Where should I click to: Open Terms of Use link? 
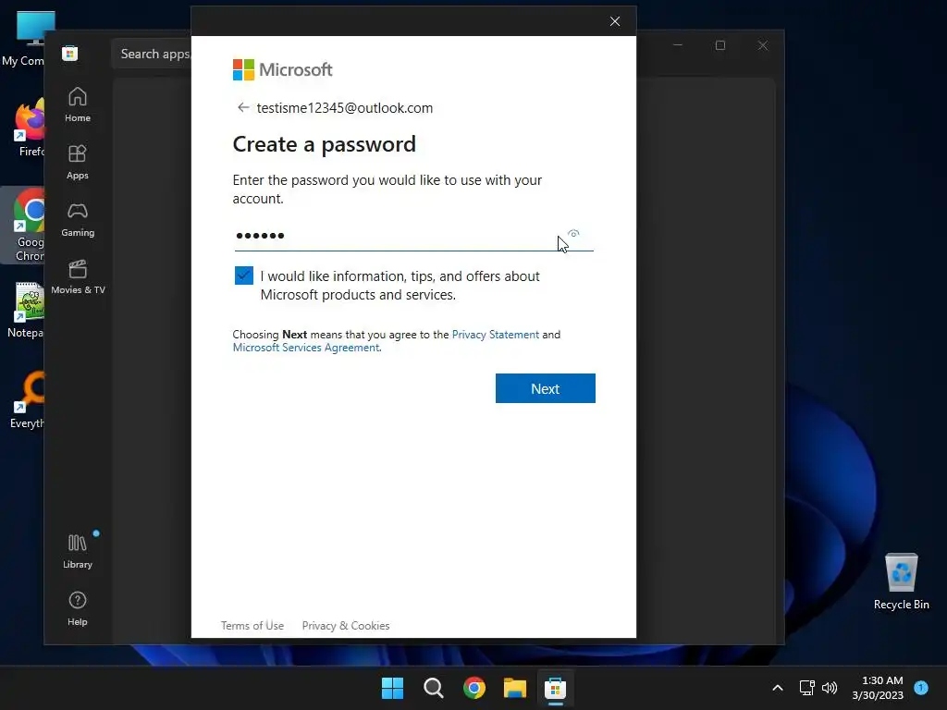(x=252, y=626)
